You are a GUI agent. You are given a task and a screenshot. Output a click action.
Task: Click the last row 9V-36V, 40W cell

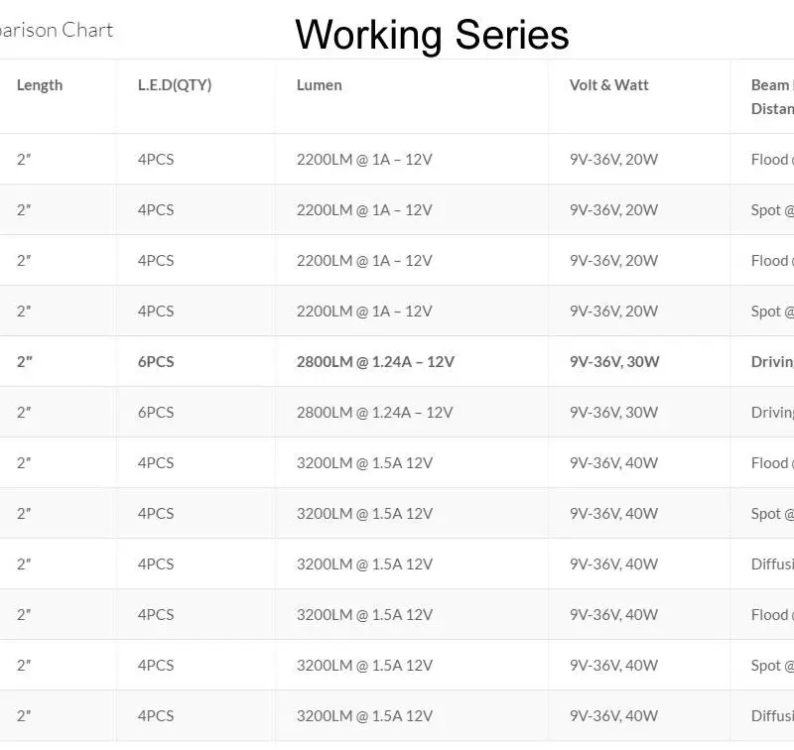pyautogui.click(x=613, y=716)
